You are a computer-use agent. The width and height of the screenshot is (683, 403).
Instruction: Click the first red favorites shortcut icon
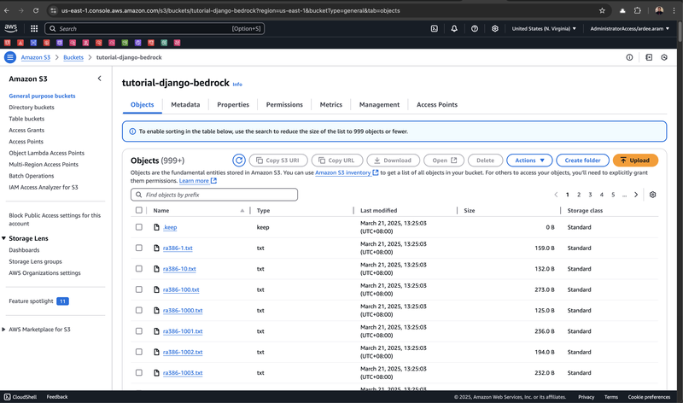click(x=8, y=43)
